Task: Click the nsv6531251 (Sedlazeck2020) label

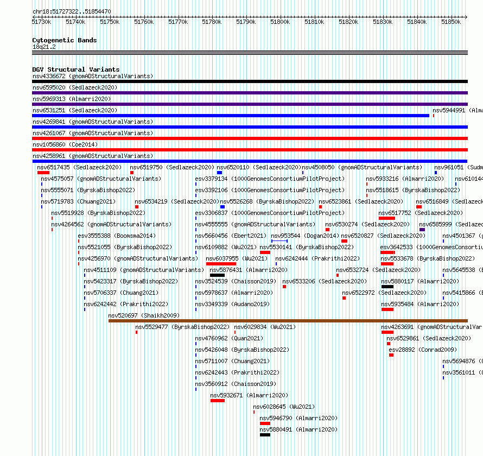Action: click(x=75, y=110)
